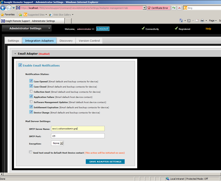
Task: Toggle the Enable Email Notifications checkbox
Action: (x=20, y=65)
